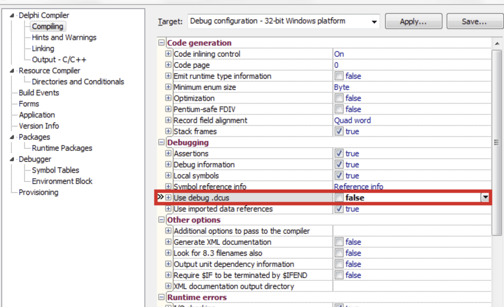Collapse the Runtime errors section
Image resolution: width=504 pixels, height=307 pixels.
pos(161,297)
